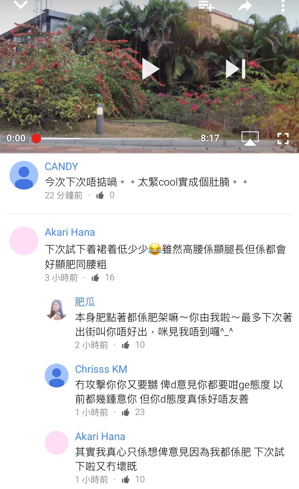
Task: Tap CANDY's blue avatar
Action: [24, 175]
